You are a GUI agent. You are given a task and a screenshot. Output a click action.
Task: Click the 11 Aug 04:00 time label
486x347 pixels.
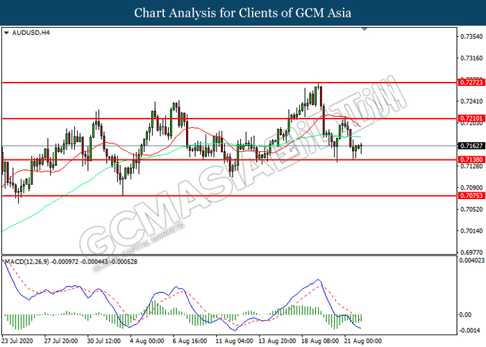235,341
